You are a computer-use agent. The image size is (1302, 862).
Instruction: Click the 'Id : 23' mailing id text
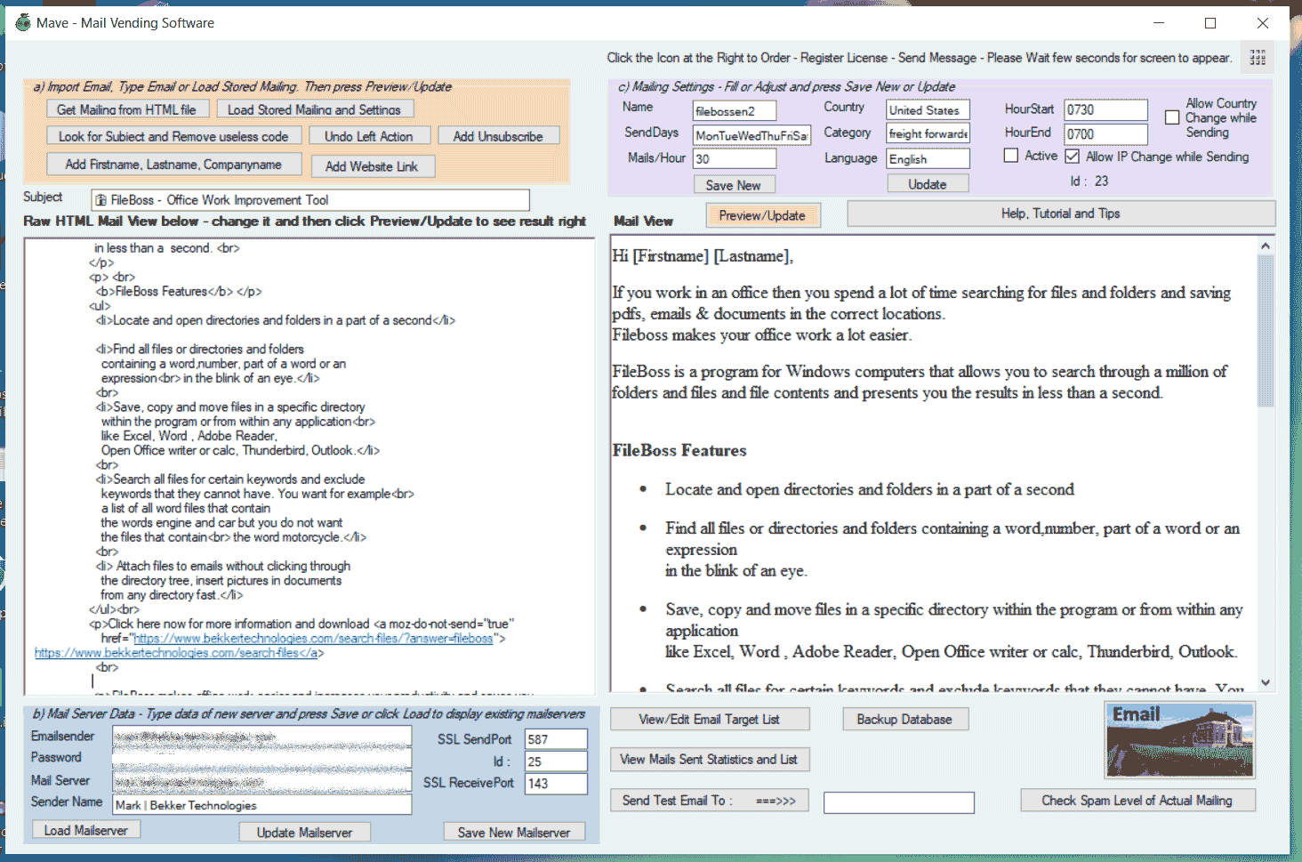(x=1089, y=181)
